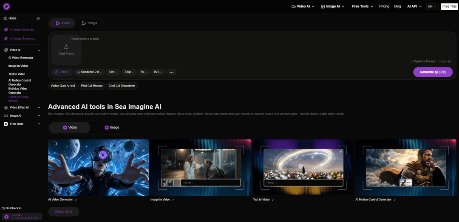Open Text to Video in sidebar

17,74
